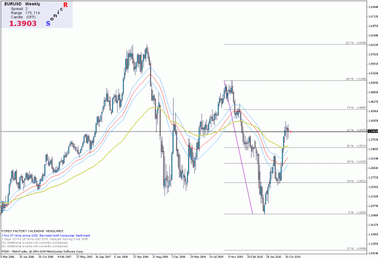Select the 79 % Fibonacci level label
This screenshot has width=378, height=259.
(356, 107)
